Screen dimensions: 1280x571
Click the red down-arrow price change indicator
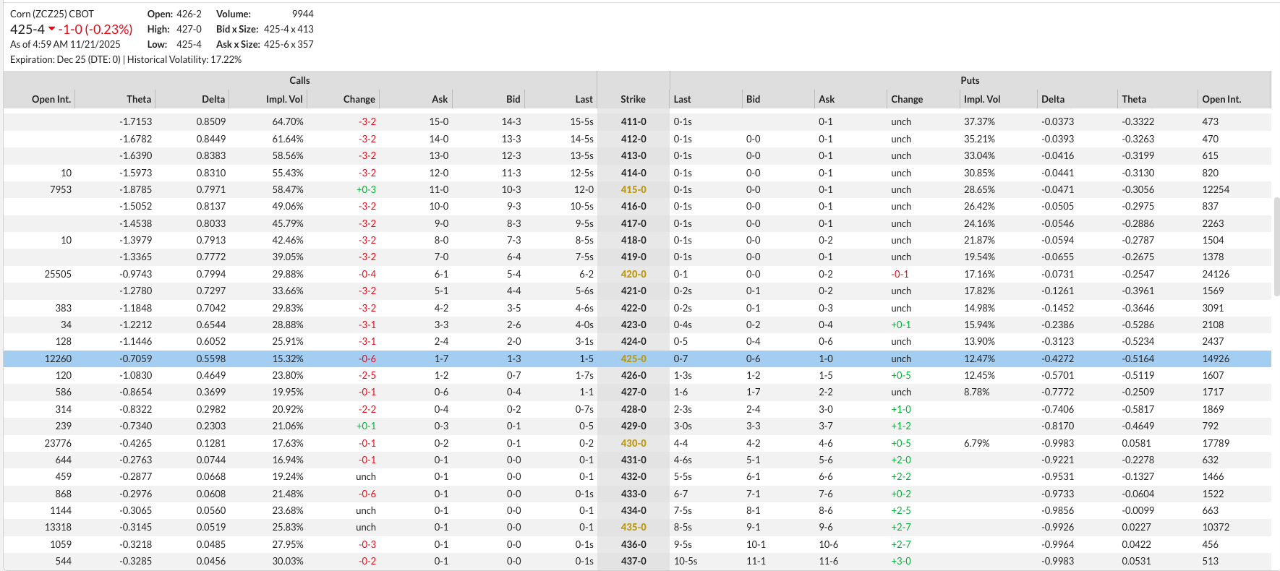click(51, 29)
